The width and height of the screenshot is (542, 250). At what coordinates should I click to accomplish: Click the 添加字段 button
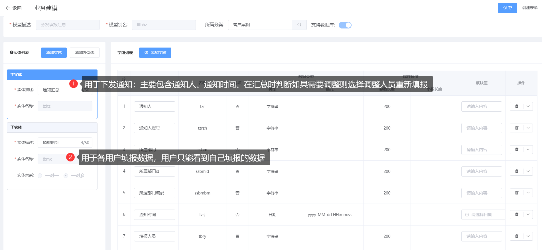(155, 53)
